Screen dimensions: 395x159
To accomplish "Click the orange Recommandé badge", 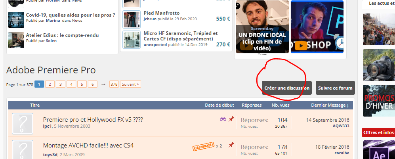I will click(203, 146).
